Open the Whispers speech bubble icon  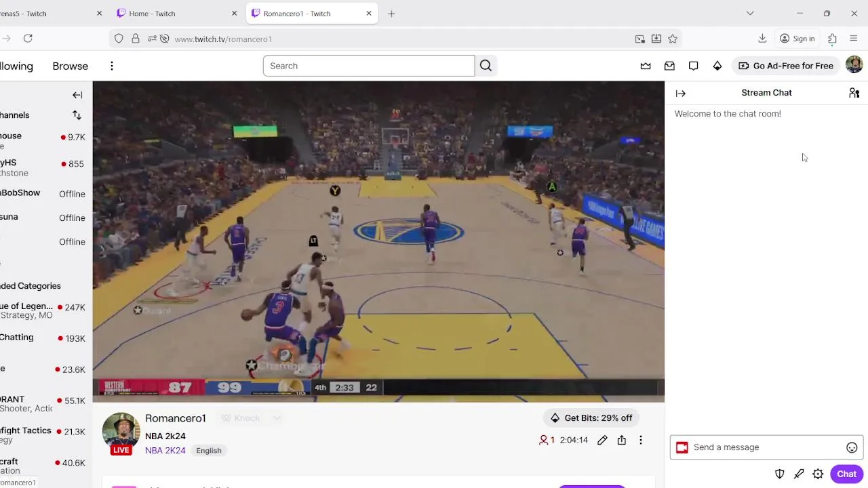693,66
